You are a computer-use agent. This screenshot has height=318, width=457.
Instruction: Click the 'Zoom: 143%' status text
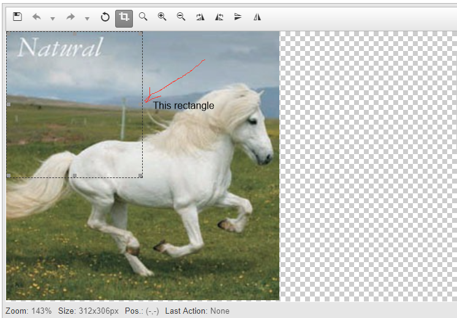pos(29,311)
